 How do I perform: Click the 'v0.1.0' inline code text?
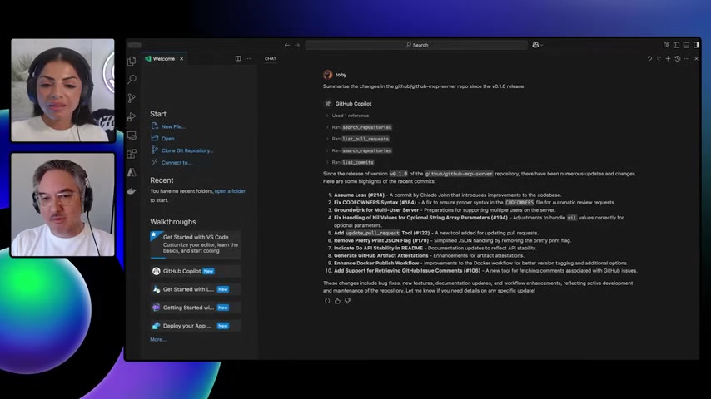(x=399, y=174)
